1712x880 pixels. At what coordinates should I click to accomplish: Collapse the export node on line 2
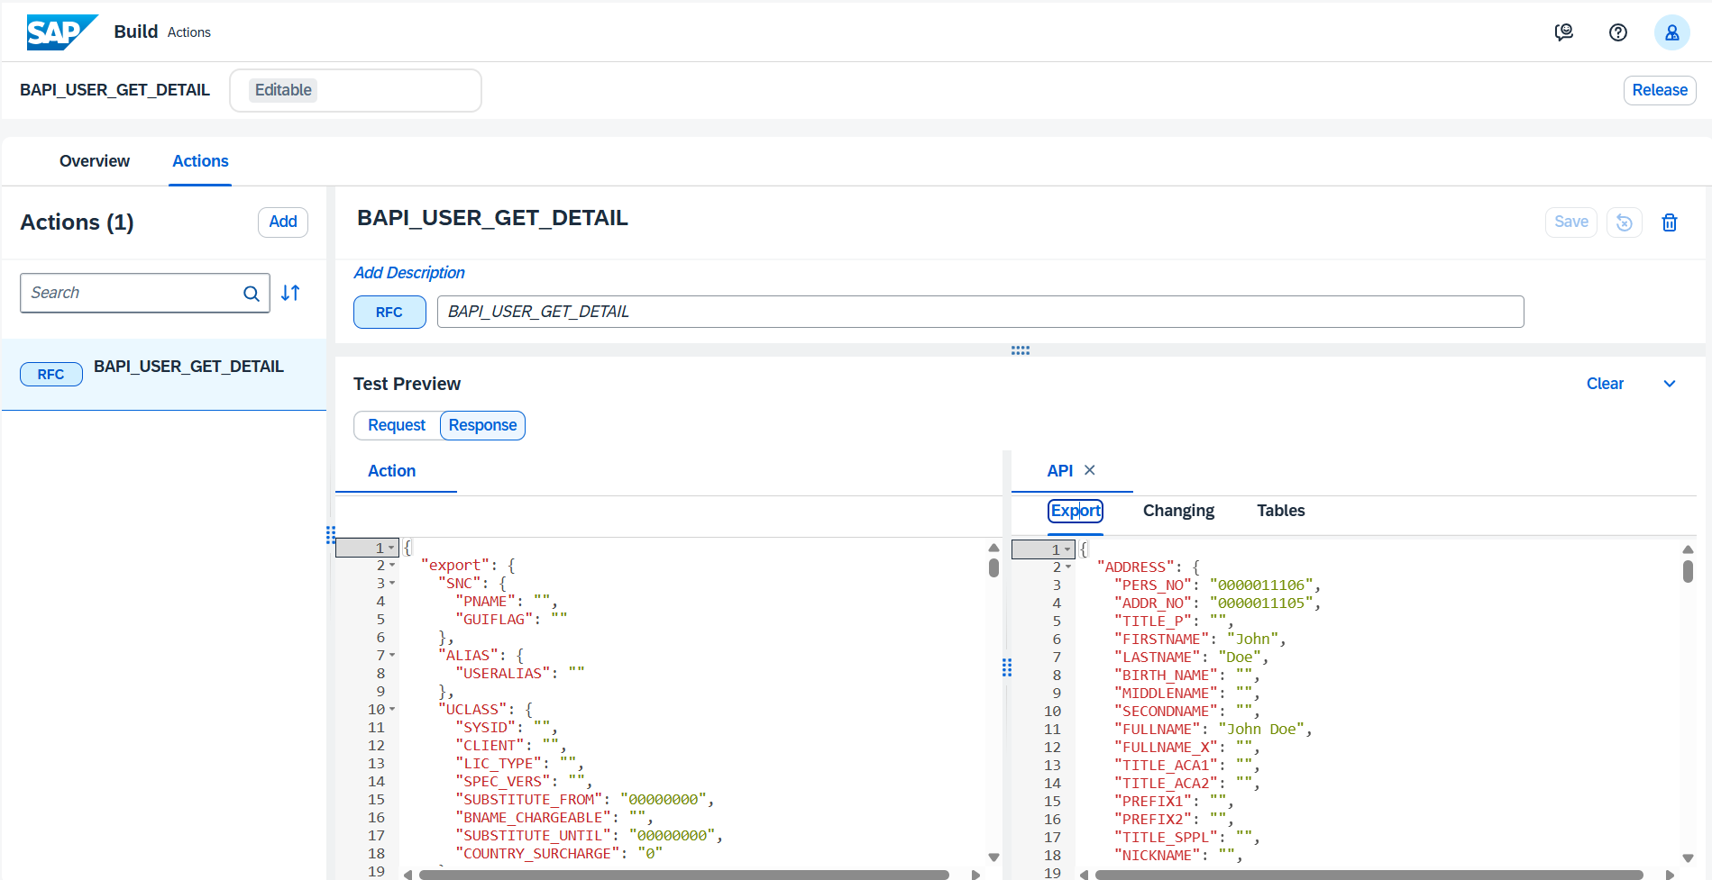(392, 565)
